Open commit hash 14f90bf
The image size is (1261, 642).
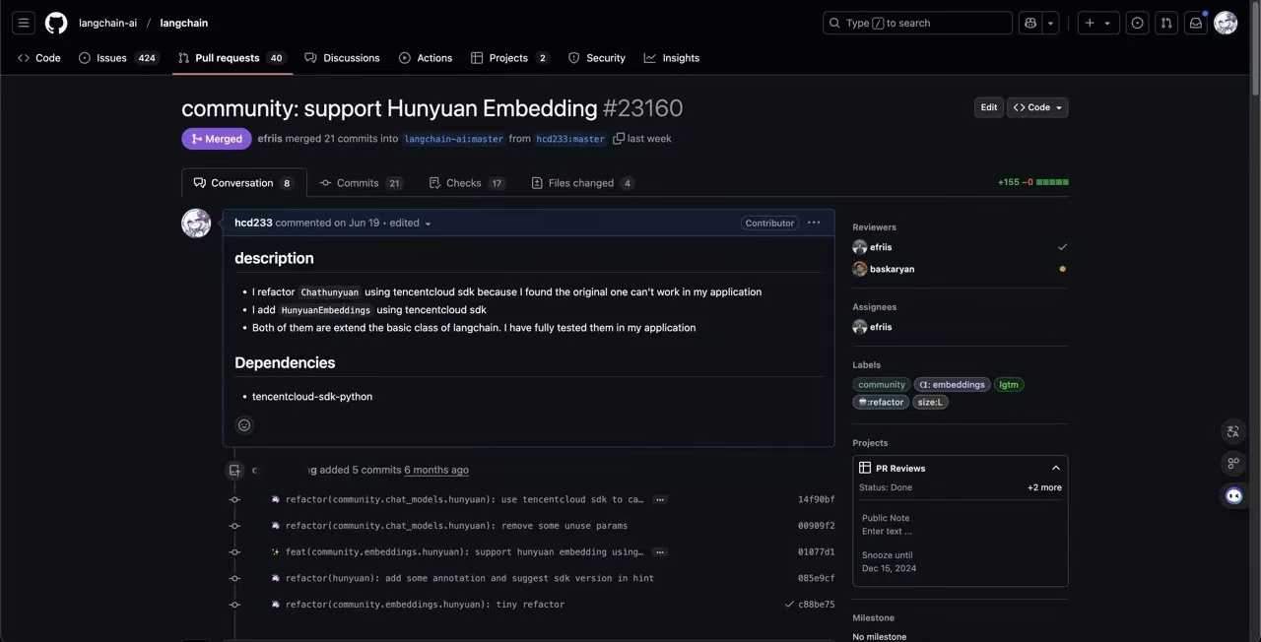816,500
